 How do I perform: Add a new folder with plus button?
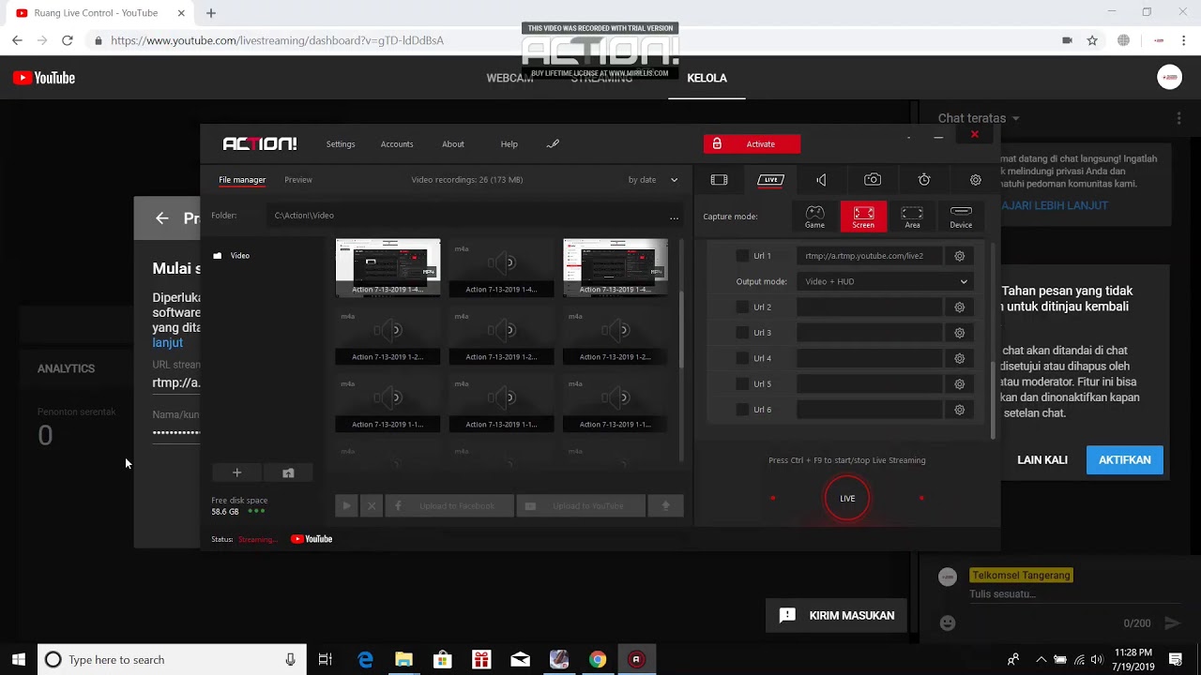[x=236, y=473]
